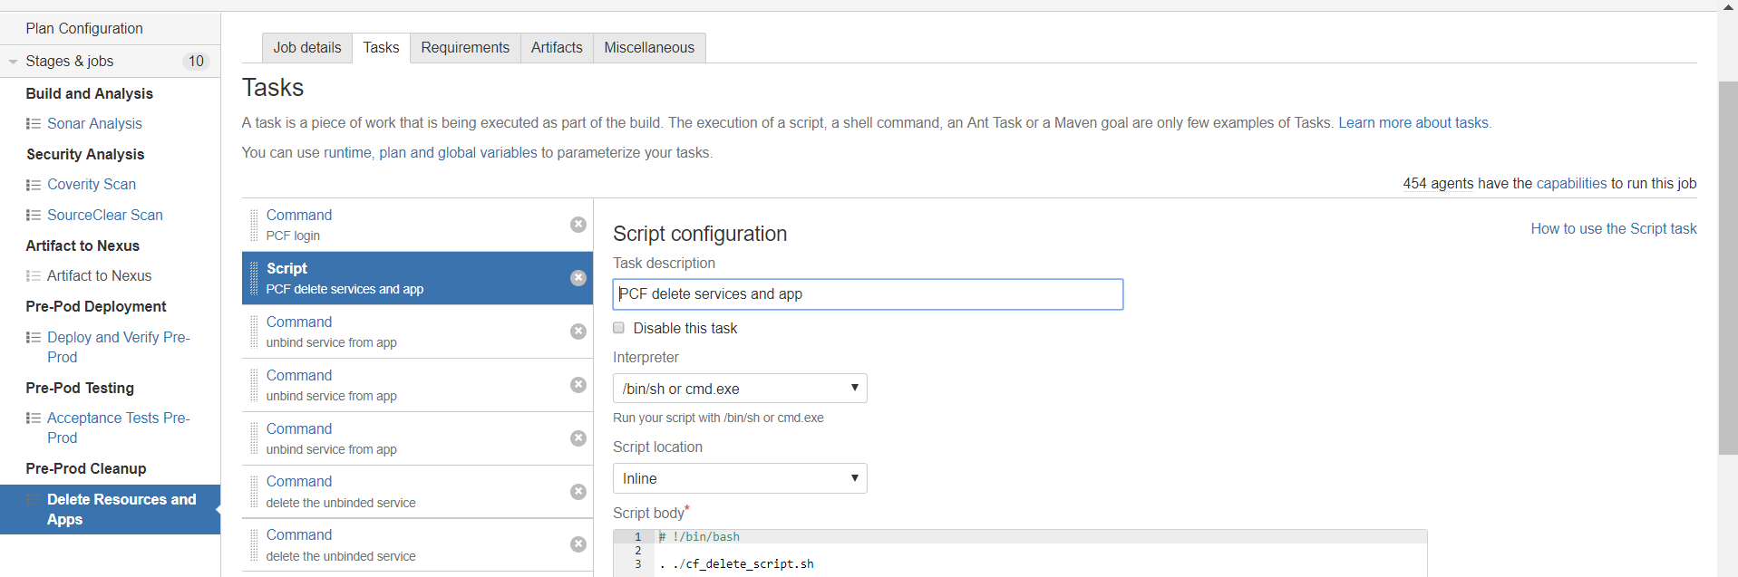Click the Task description text field
Viewport: 1738px width, 577px height.
868,294
